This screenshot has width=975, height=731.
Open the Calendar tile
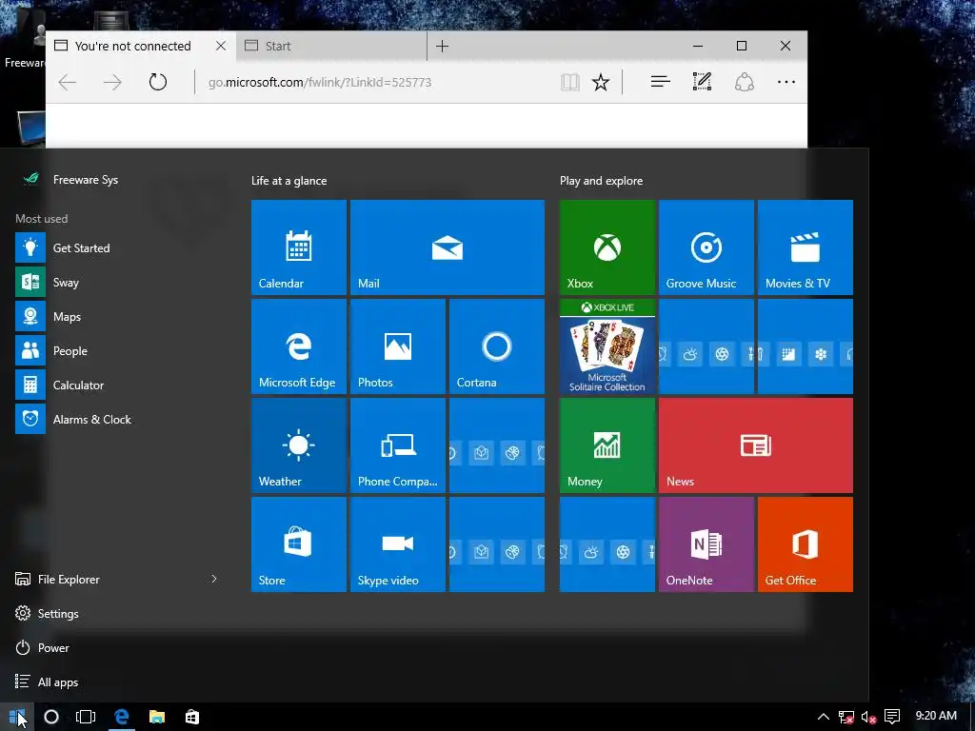coord(298,247)
